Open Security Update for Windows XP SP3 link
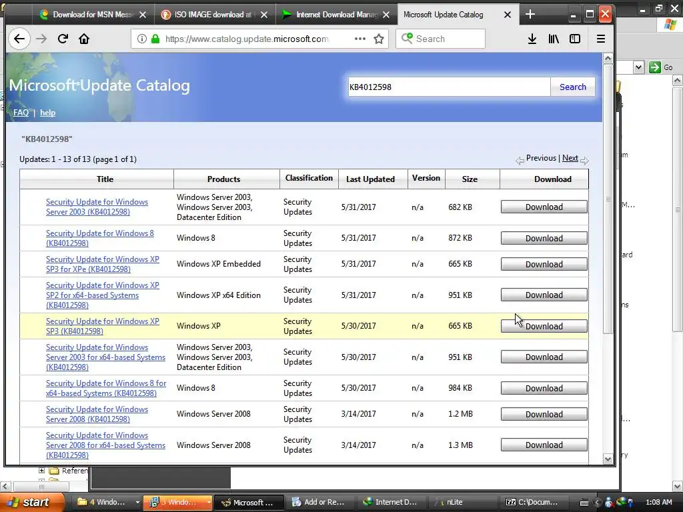The image size is (683, 512). coord(102,326)
